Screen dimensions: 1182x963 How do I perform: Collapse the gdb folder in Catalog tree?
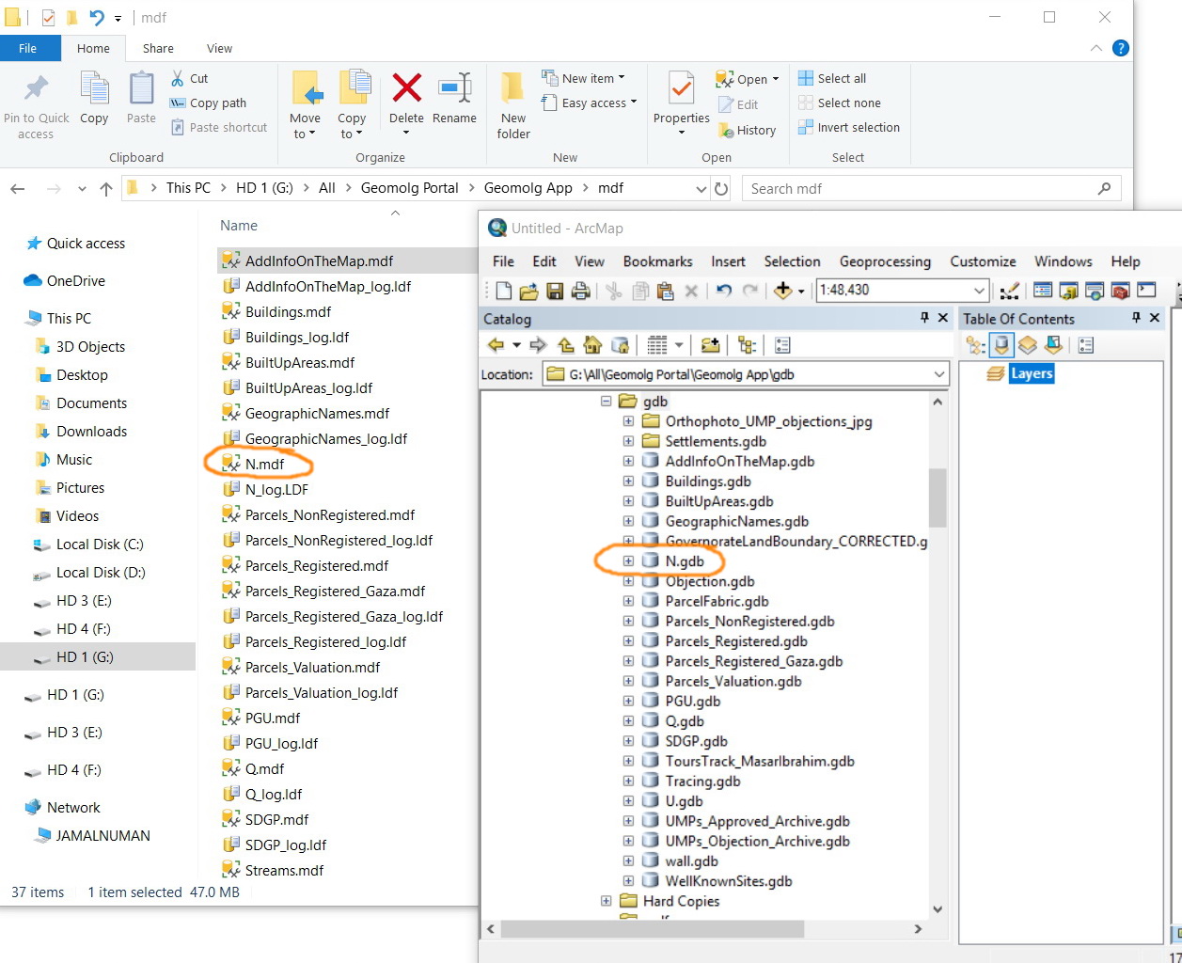[606, 402]
